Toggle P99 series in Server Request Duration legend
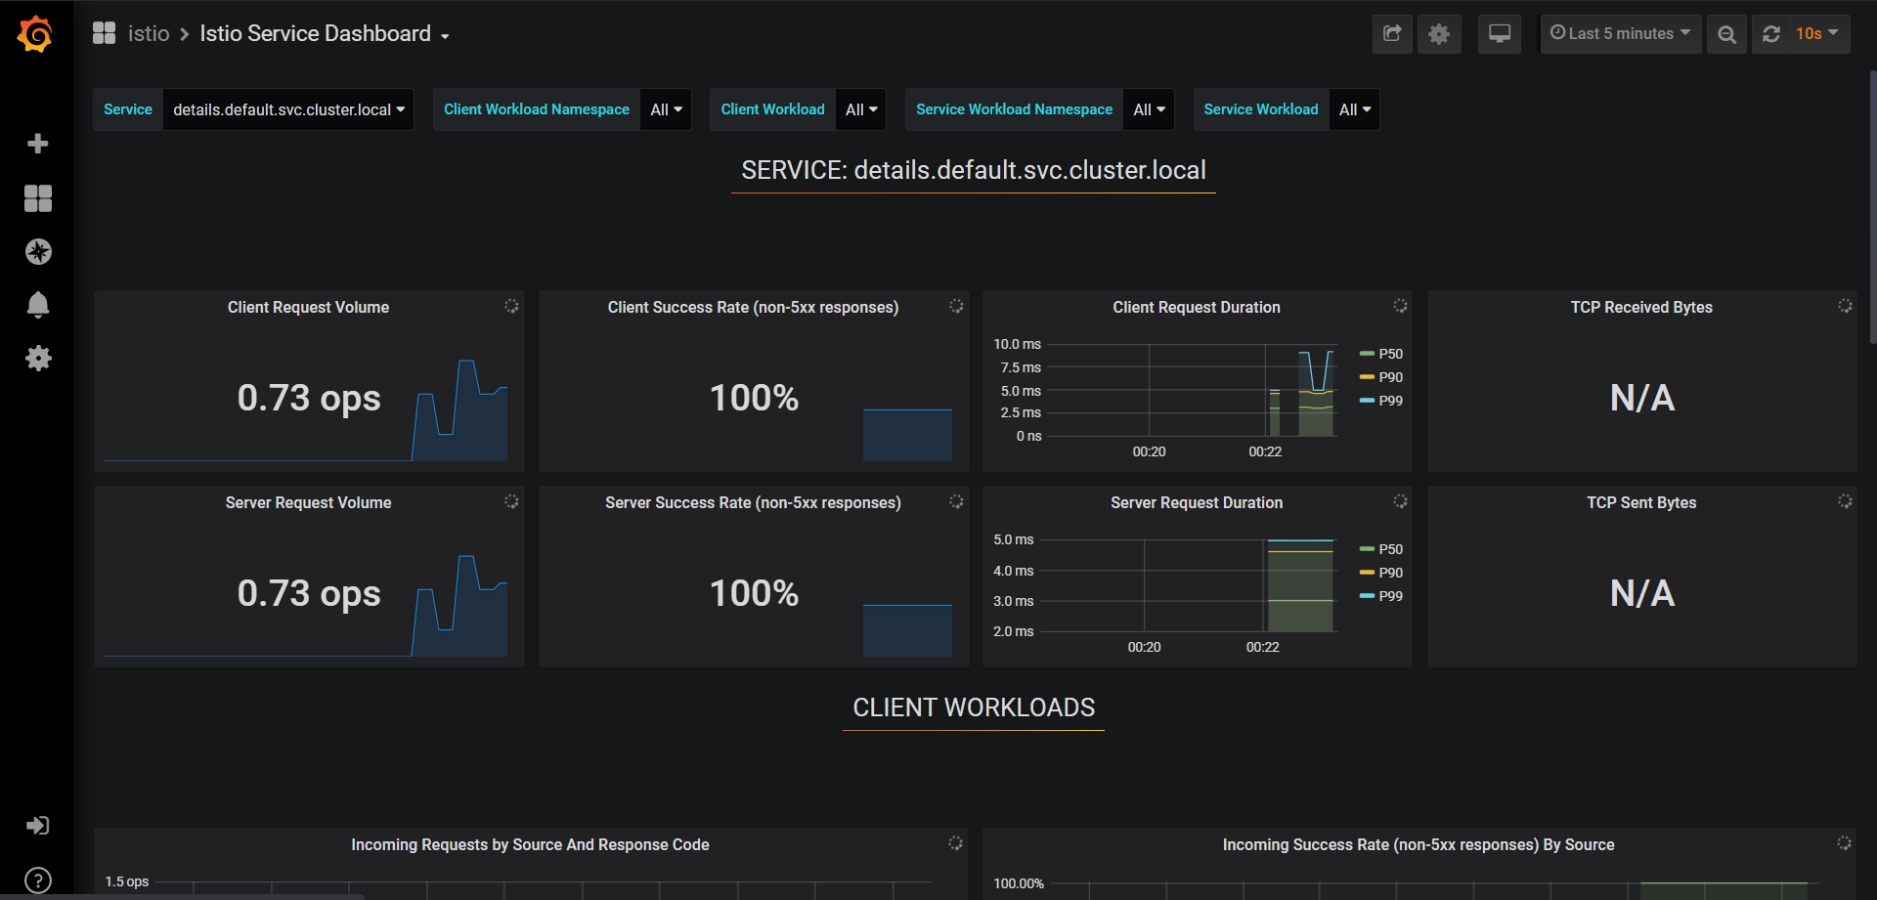Screen dimensions: 1877x900 pos(1389,596)
